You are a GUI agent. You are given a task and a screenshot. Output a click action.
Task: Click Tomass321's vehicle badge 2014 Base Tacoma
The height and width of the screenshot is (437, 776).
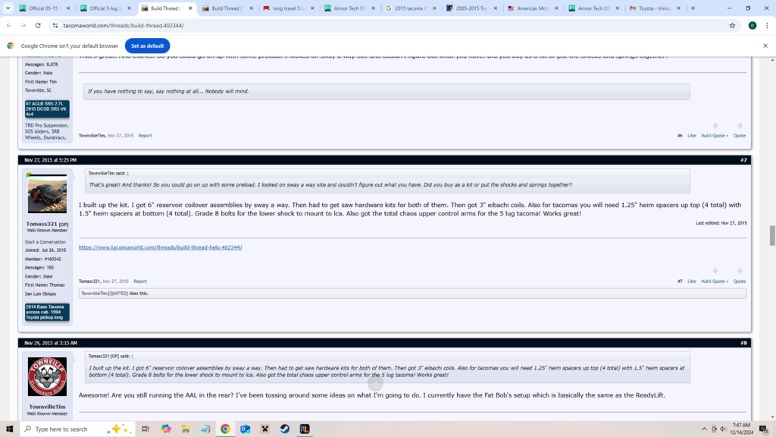tap(47, 312)
